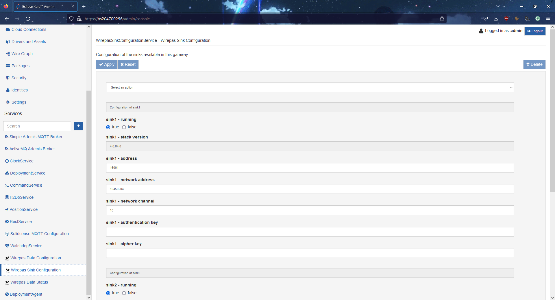The height and width of the screenshot is (300, 555).
Task: Add a new service with plus button
Action: [79, 126]
